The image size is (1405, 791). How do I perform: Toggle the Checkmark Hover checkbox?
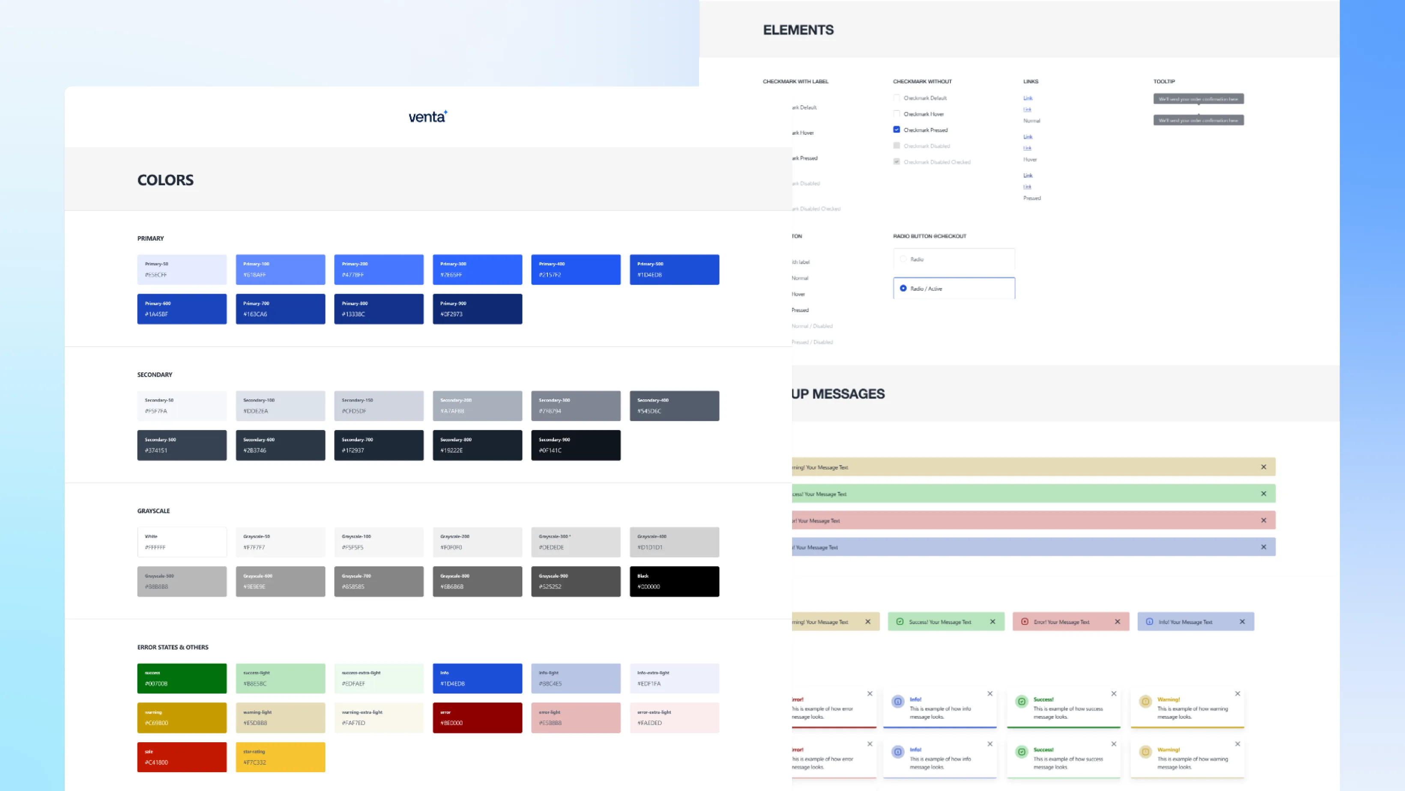point(896,113)
